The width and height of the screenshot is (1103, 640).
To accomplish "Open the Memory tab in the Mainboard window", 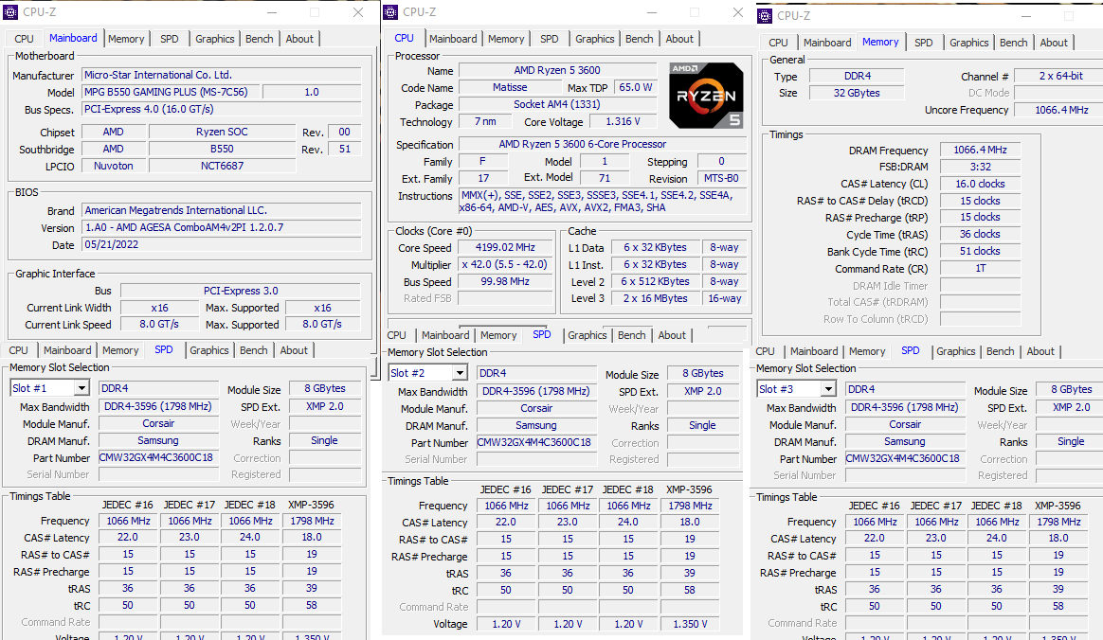I will click(x=126, y=39).
